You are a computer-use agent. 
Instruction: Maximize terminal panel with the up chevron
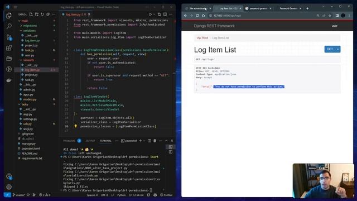point(166,141)
